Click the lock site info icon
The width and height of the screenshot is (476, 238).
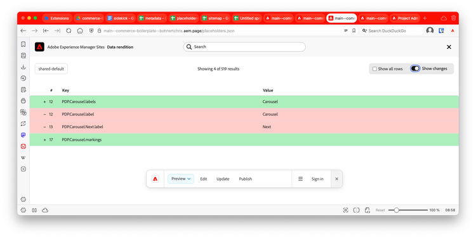(x=98, y=30)
